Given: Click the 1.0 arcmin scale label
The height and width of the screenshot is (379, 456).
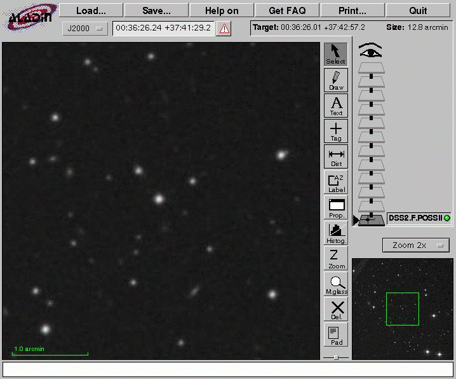Looking at the screenshot, I should 29,348.
